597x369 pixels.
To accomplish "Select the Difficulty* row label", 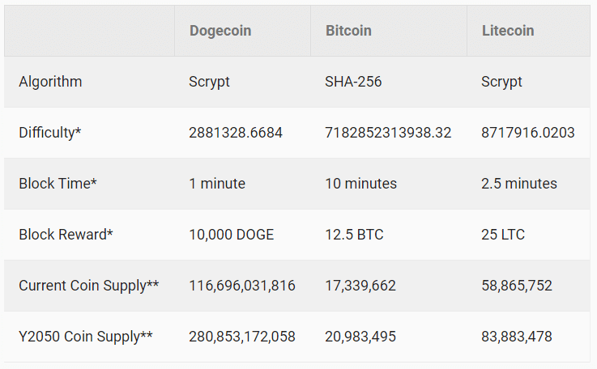I will pyautogui.click(x=50, y=133).
